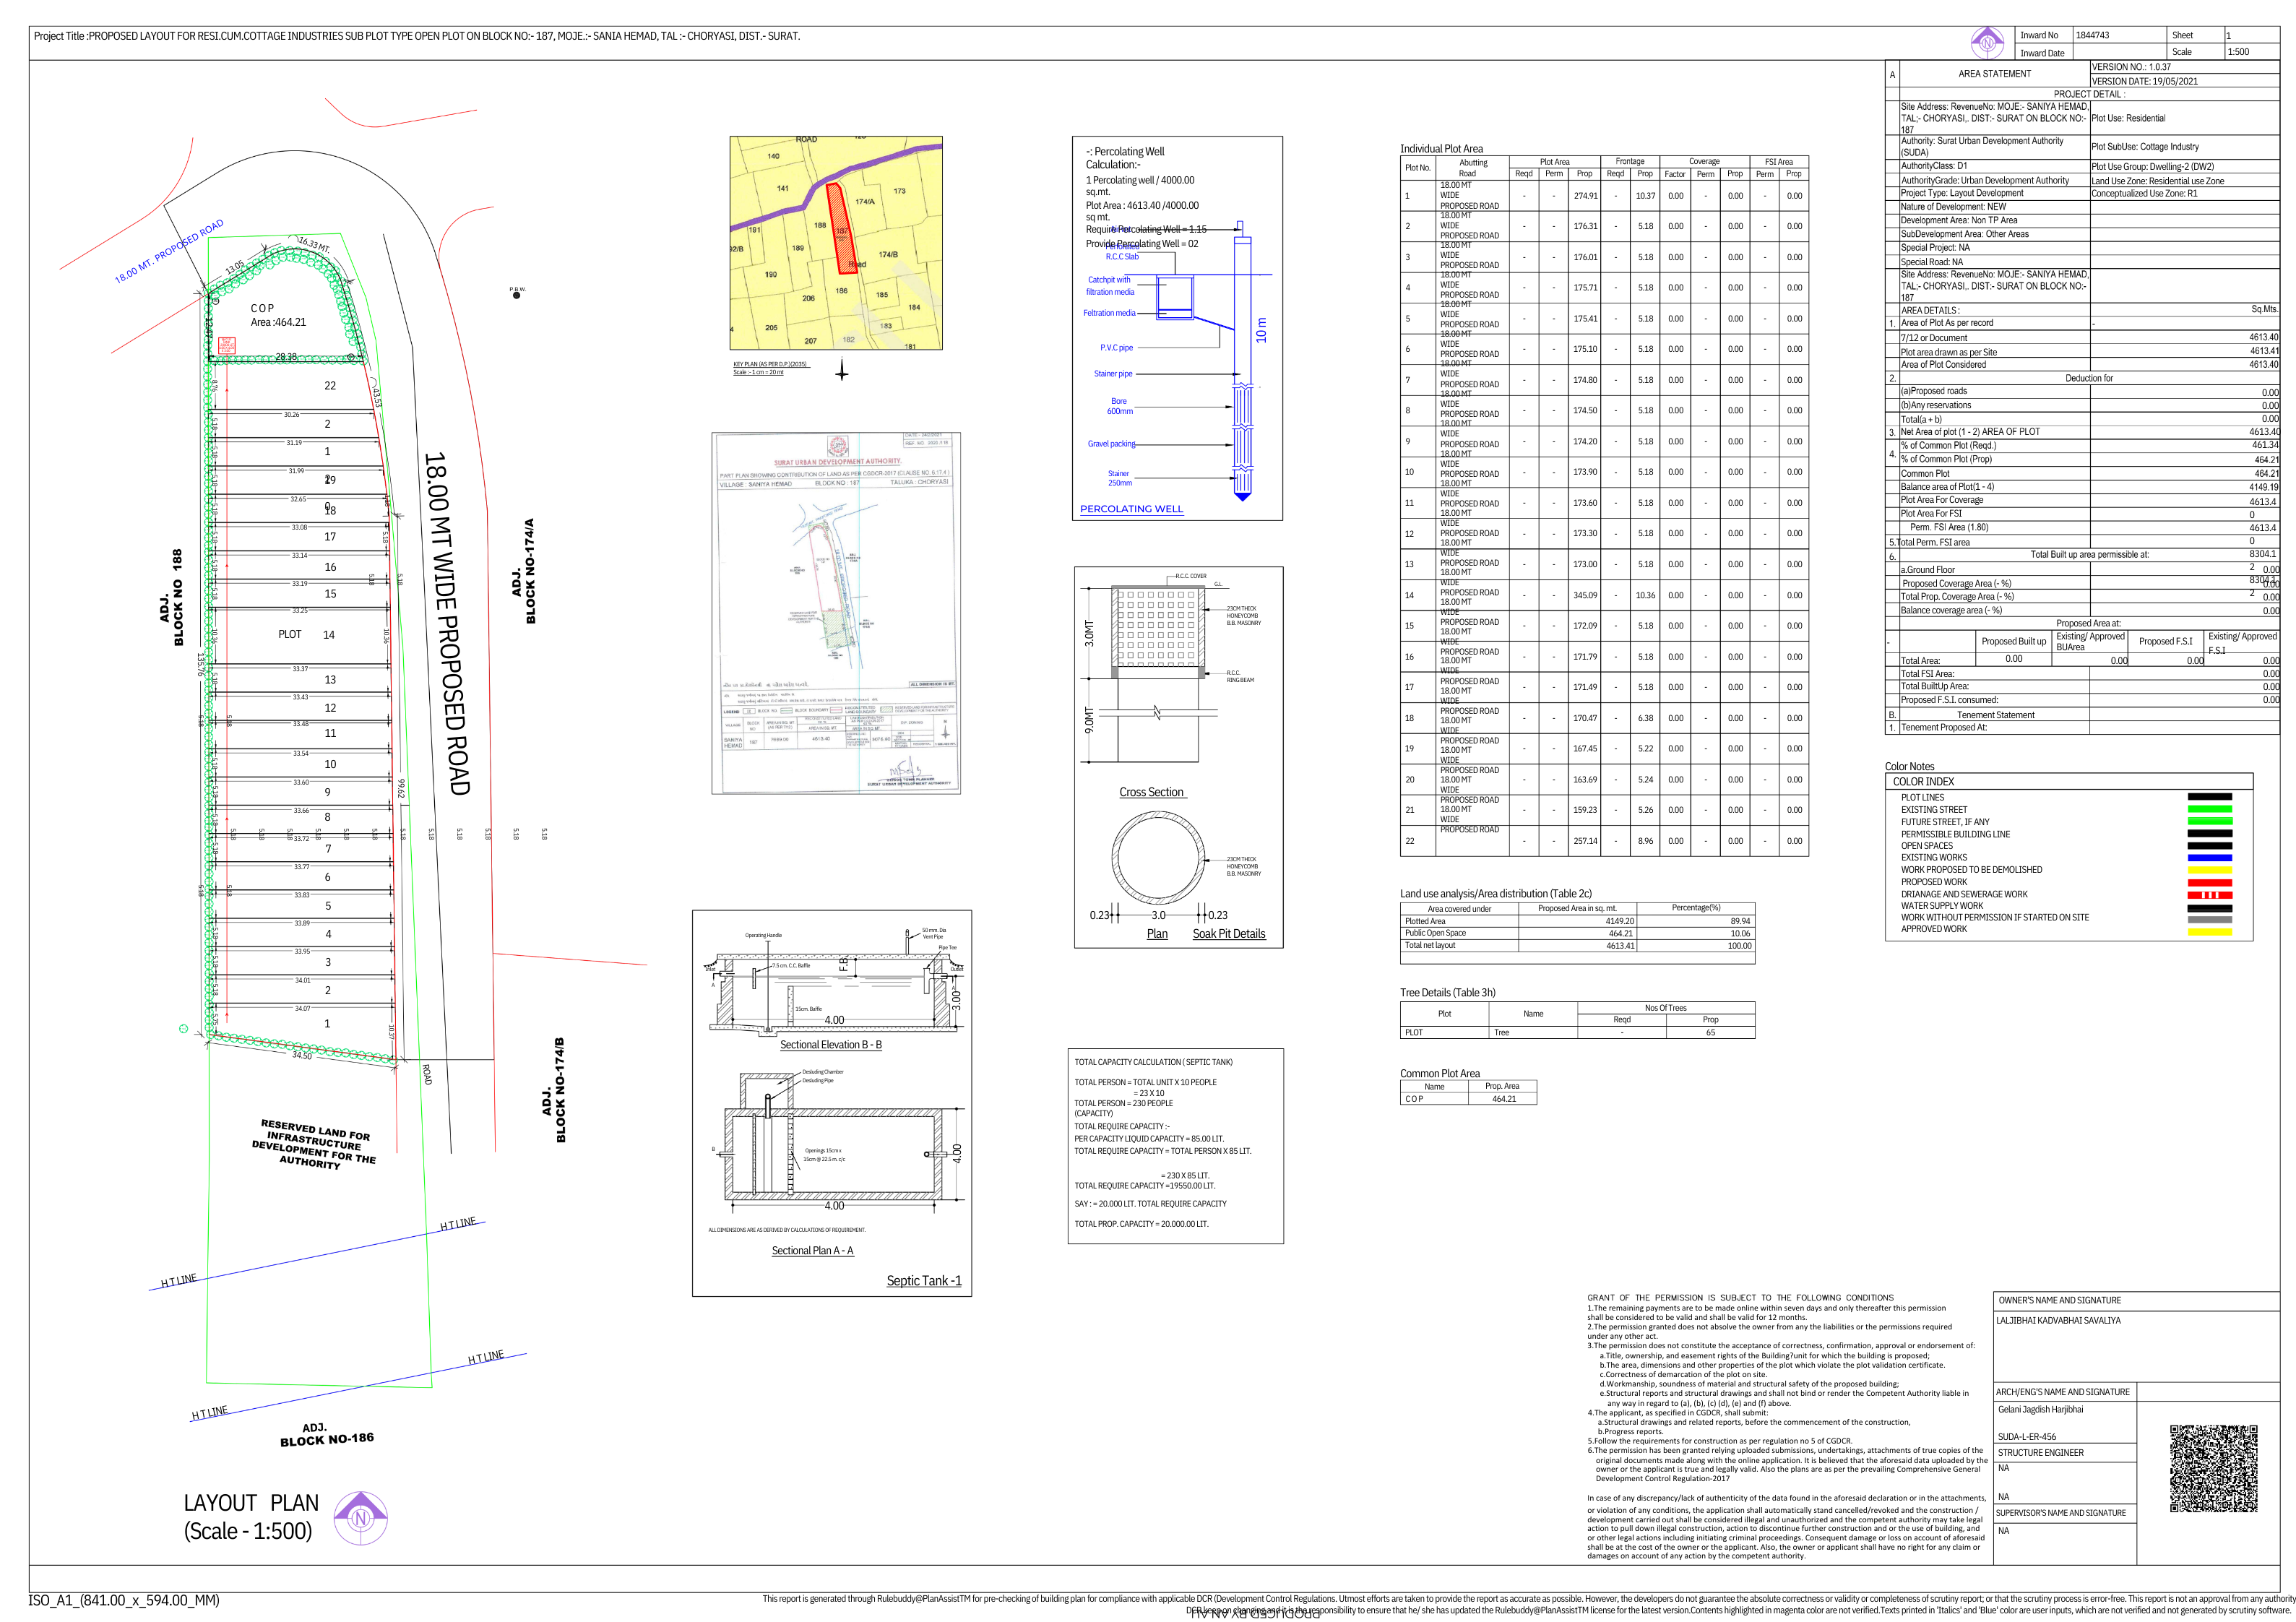Click the Public Open Space row label

tap(1435, 933)
